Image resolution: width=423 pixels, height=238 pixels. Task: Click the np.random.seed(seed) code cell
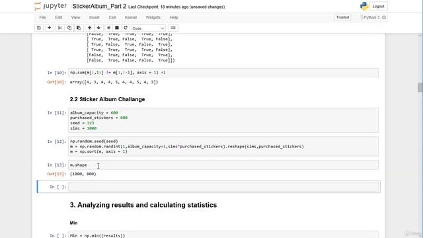[223, 146]
